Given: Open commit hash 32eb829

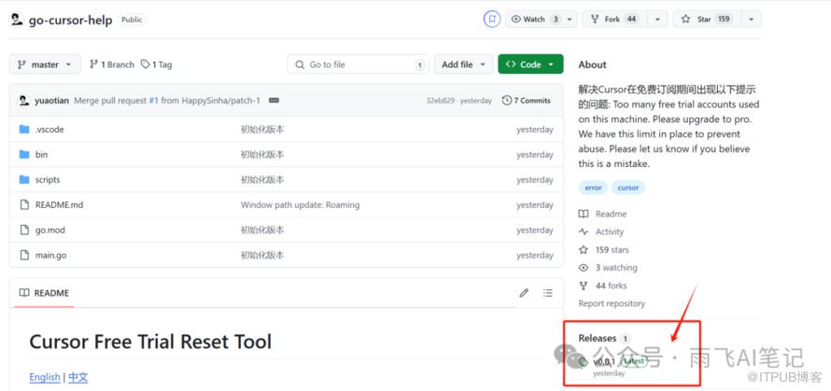Looking at the screenshot, I should [440, 101].
